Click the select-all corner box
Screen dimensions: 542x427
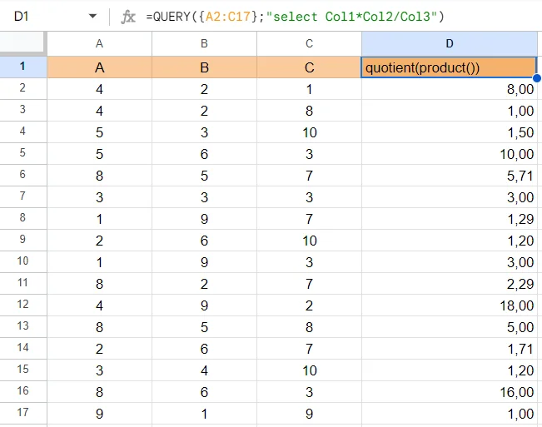click(22, 43)
